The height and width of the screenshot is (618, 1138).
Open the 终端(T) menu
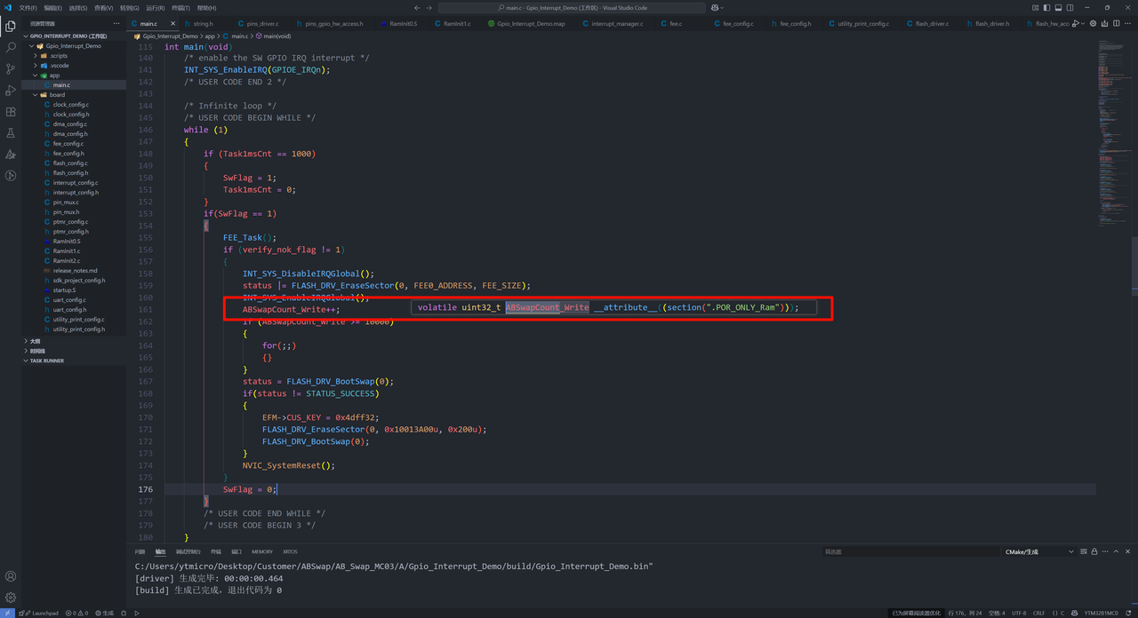click(x=180, y=8)
